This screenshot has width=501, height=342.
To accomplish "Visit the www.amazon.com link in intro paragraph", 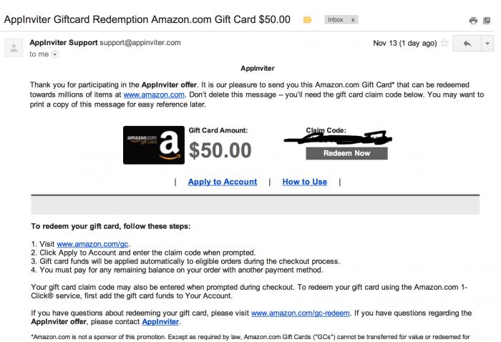I will (x=155, y=94).
